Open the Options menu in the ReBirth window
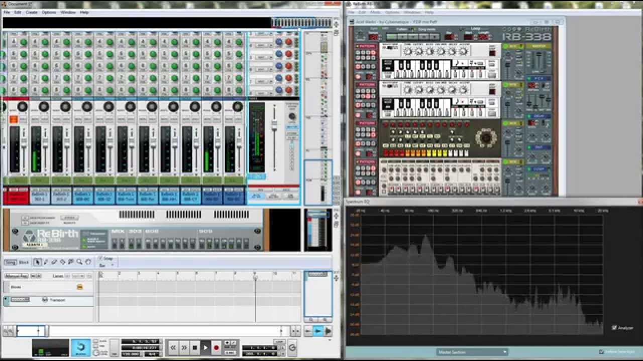Viewport: 643px width, 361px height. coord(392,12)
